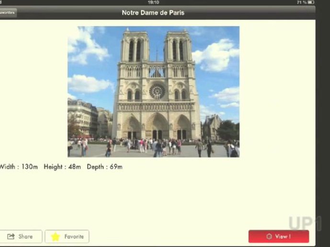Tap the 19:10 clock in status bar
Viewport: 330px width, 247px height.
[153, 2]
